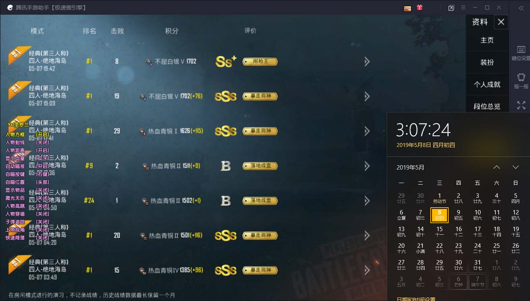
Task: Click the pop-out window icon
Action: click(x=451, y=8)
